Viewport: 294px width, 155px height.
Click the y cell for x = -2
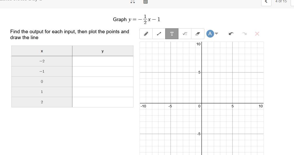click(103, 61)
